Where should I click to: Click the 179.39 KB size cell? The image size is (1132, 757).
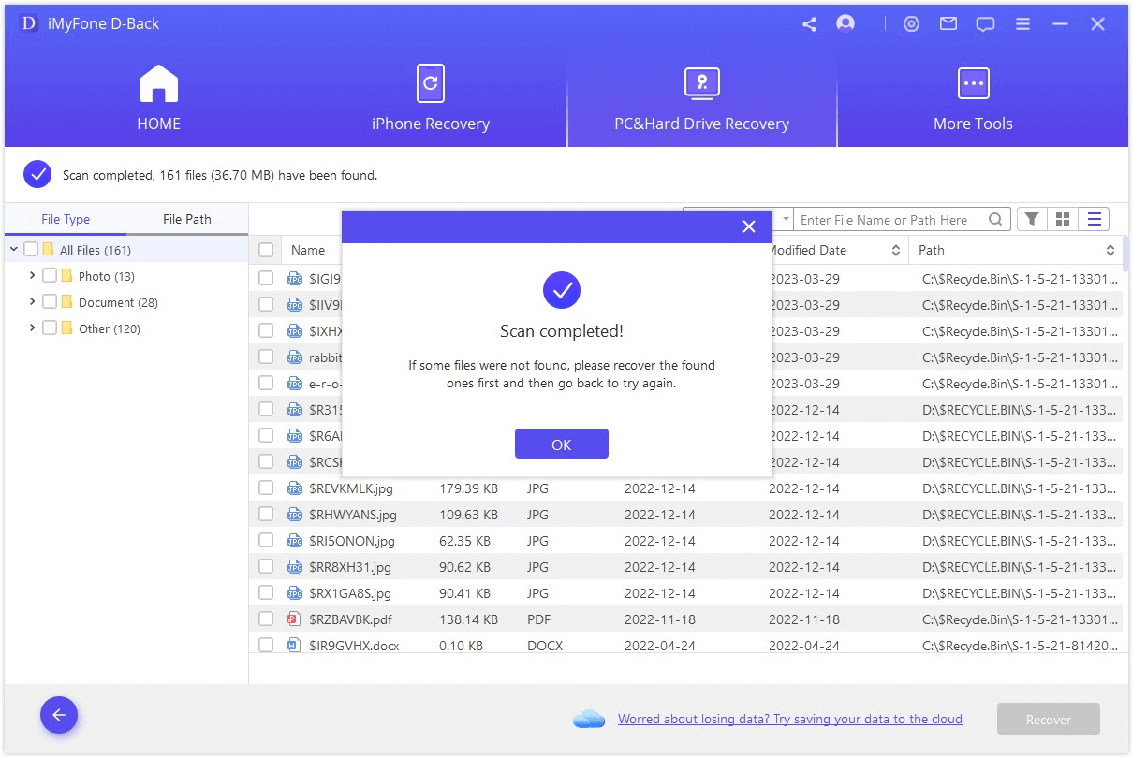468,488
